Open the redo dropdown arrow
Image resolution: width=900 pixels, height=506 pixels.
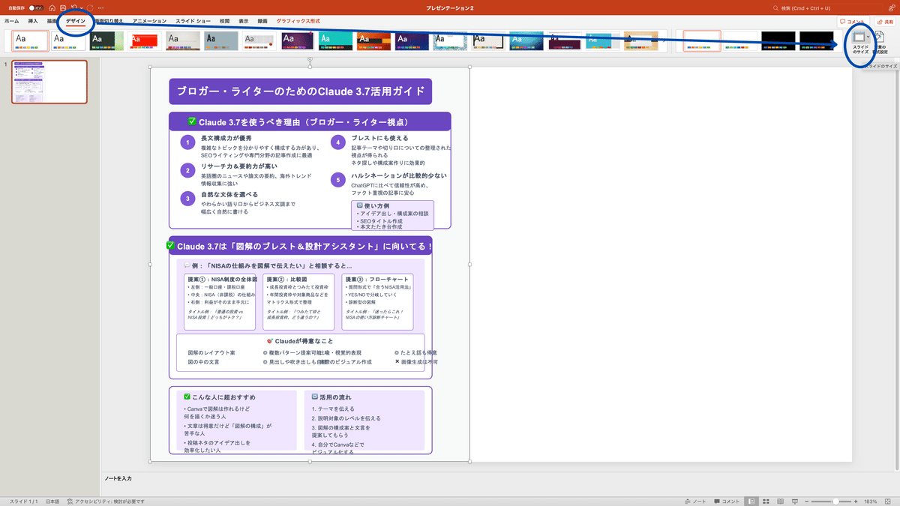[81, 9]
